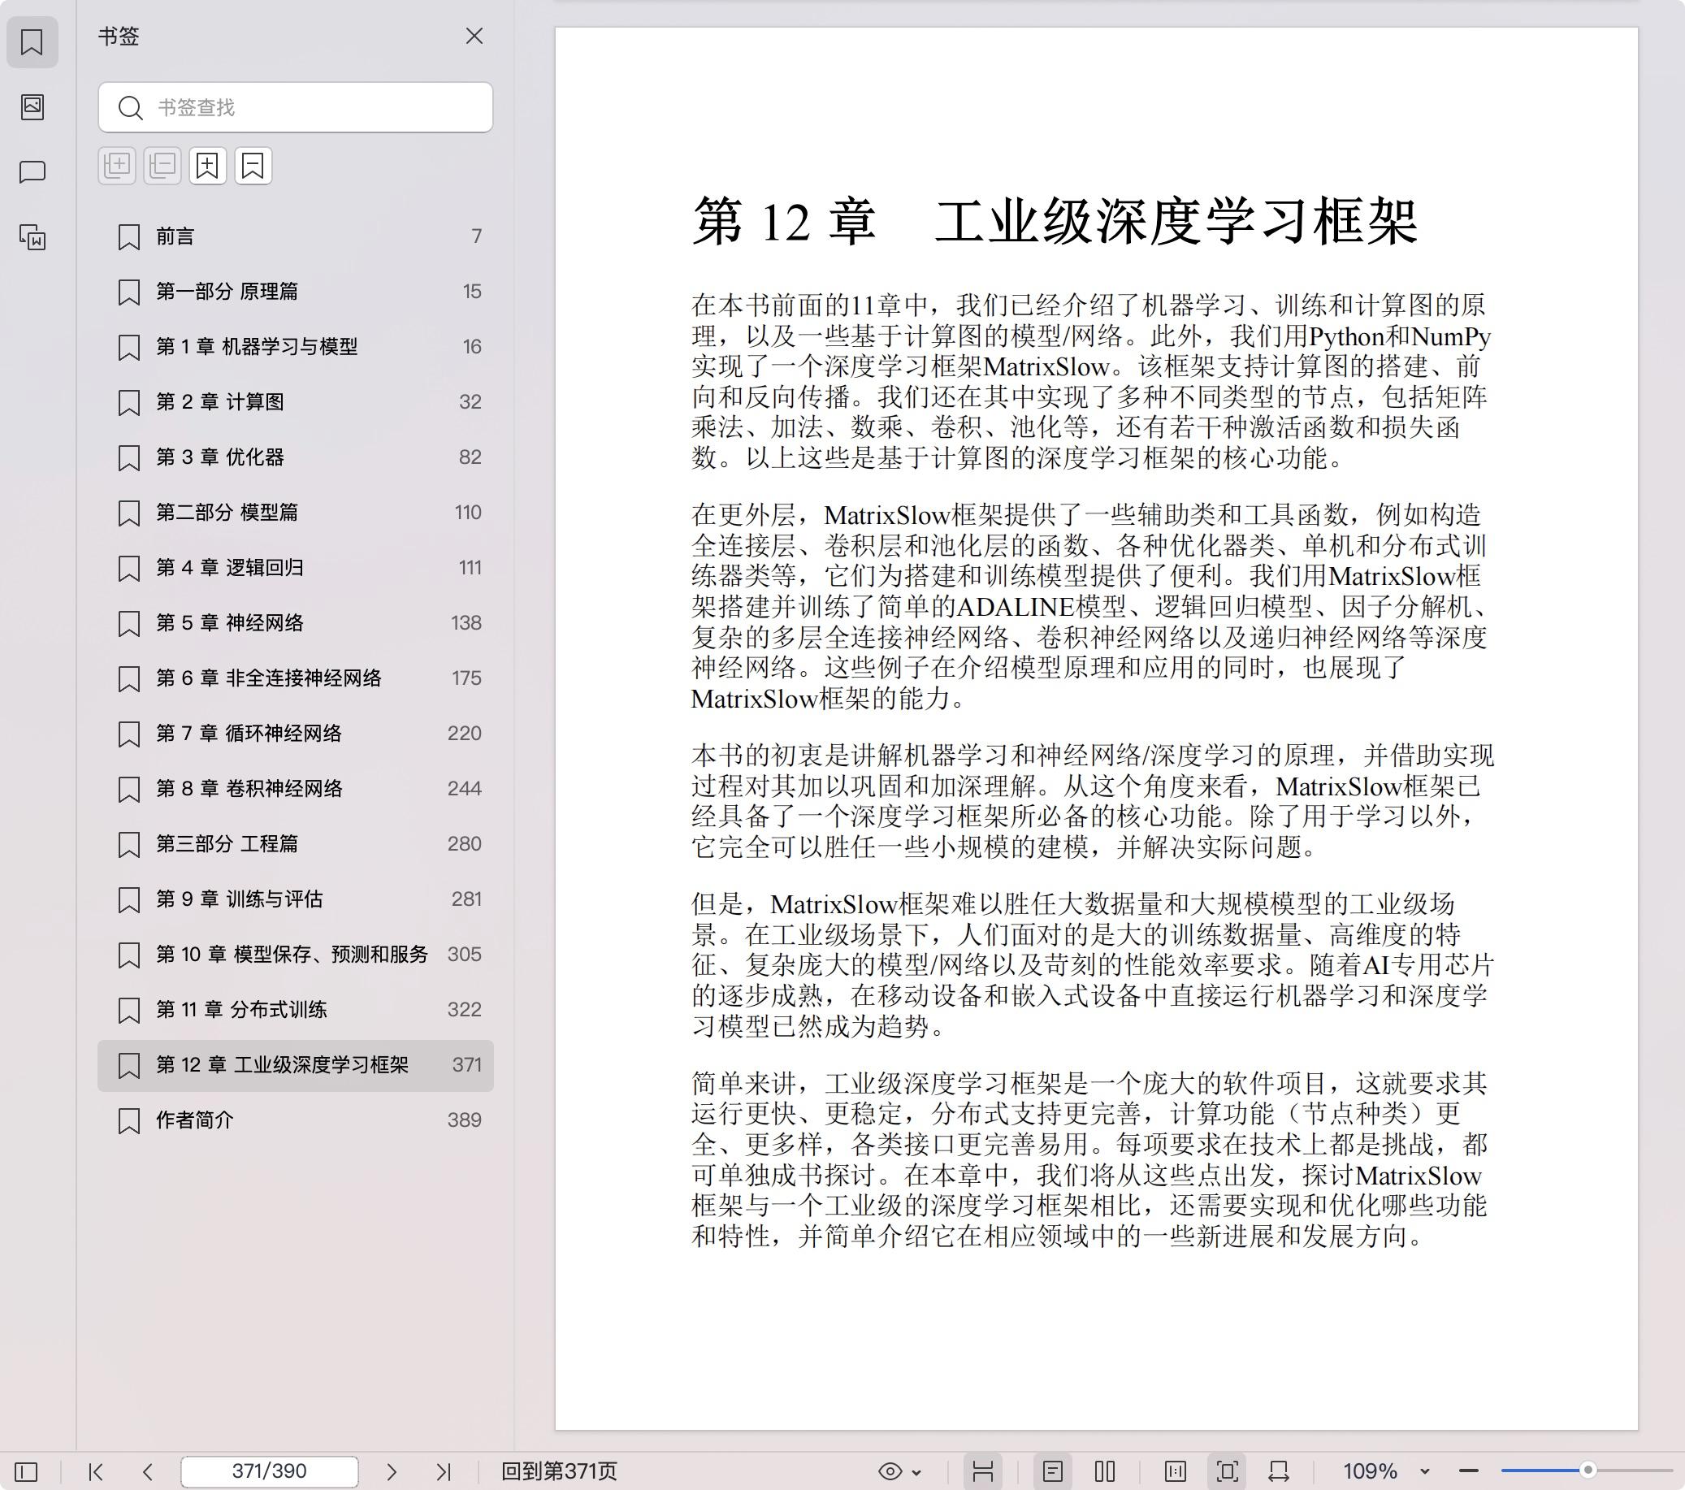This screenshot has width=1685, height=1490.
Task: Expand the eye mode dropdown arrow
Action: pyautogui.click(x=916, y=1473)
